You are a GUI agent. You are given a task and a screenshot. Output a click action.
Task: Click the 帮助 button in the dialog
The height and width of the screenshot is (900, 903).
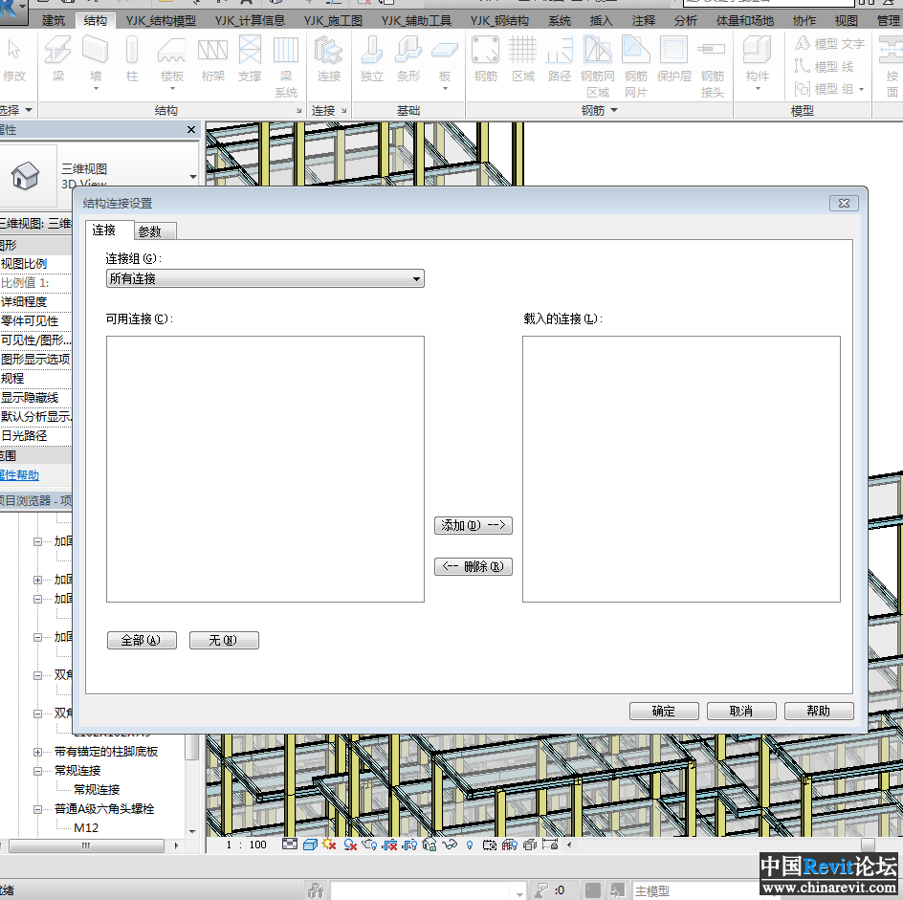(819, 712)
